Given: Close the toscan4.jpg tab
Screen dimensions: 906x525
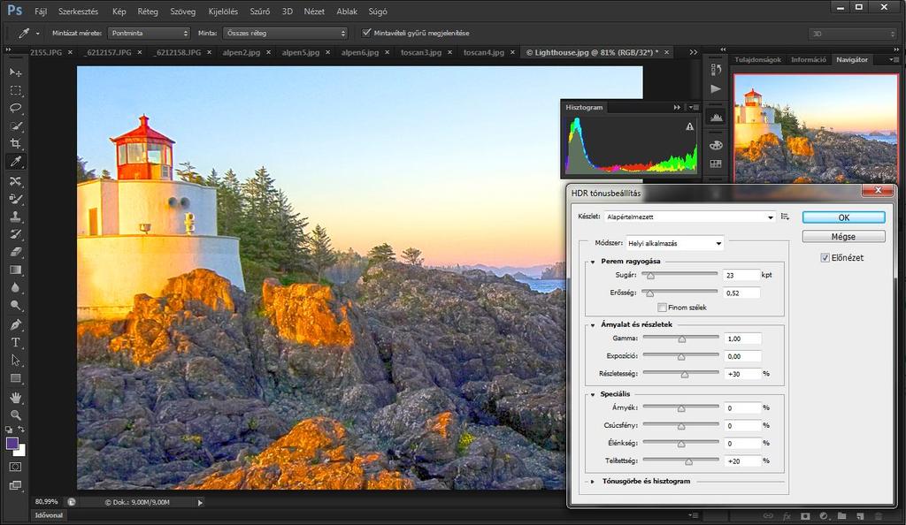Looking at the screenshot, I should coord(512,52).
